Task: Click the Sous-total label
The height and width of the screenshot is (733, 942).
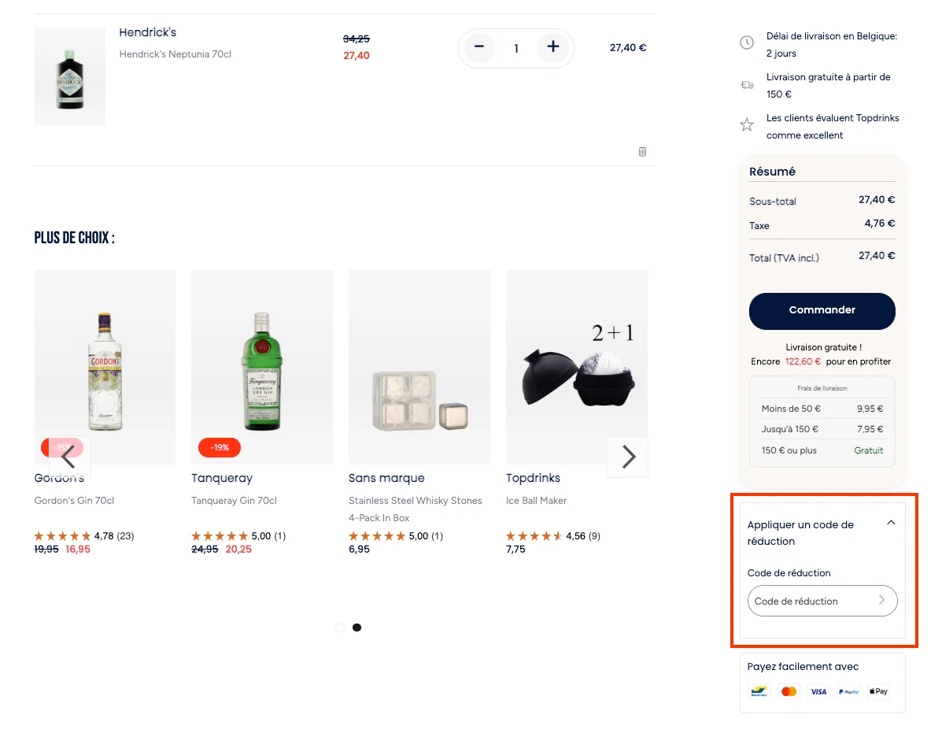Action: (x=773, y=202)
